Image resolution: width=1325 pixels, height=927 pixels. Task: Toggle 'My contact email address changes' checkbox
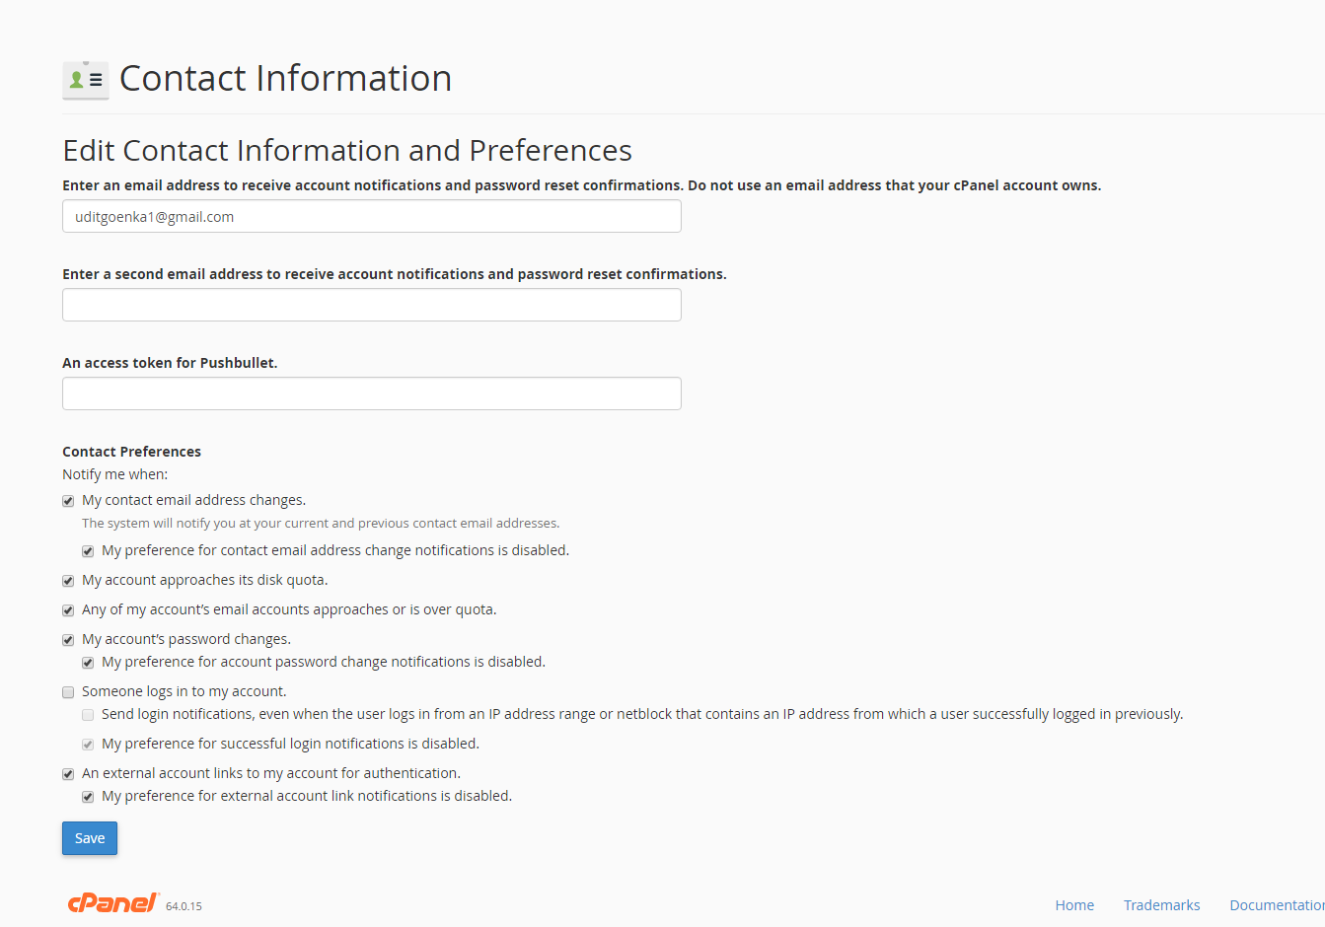click(68, 501)
